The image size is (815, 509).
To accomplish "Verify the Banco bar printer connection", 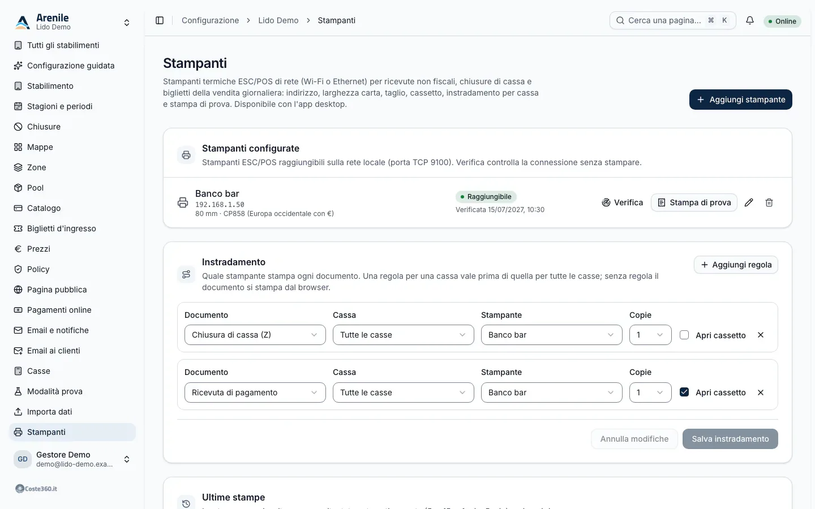I will (622, 202).
